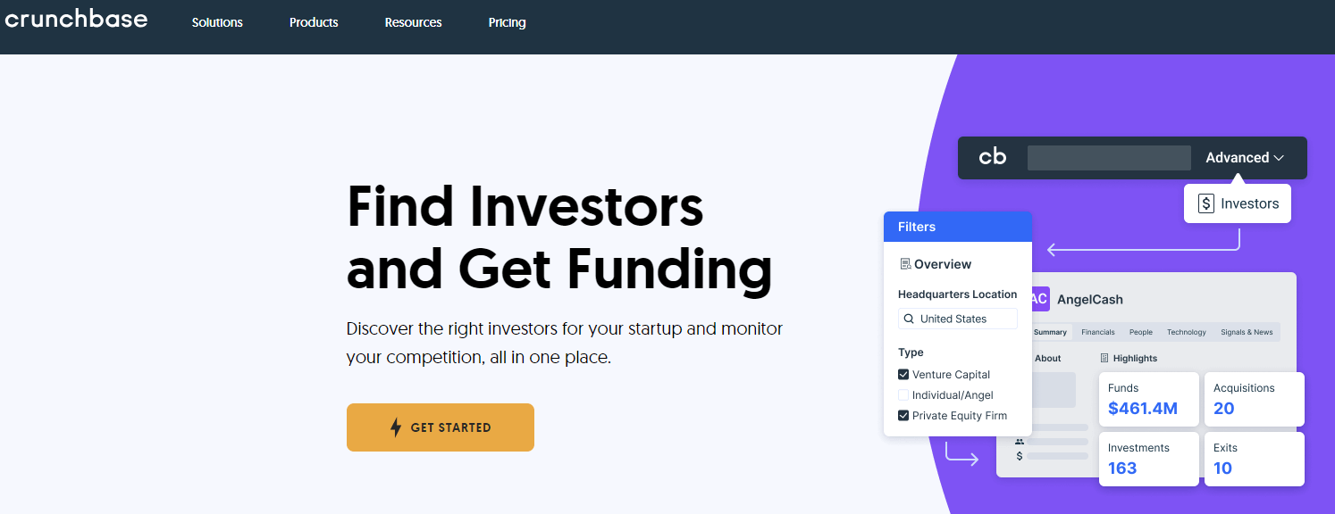
Task: Open the Solutions menu
Action: [x=217, y=22]
